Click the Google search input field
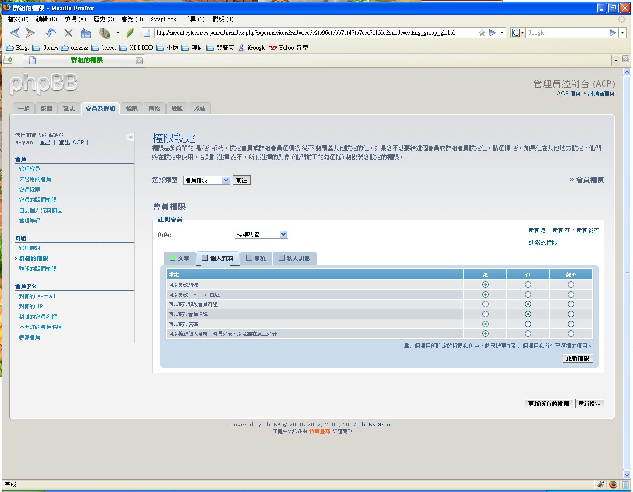The width and height of the screenshot is (633, 492). tap(566, 33)
